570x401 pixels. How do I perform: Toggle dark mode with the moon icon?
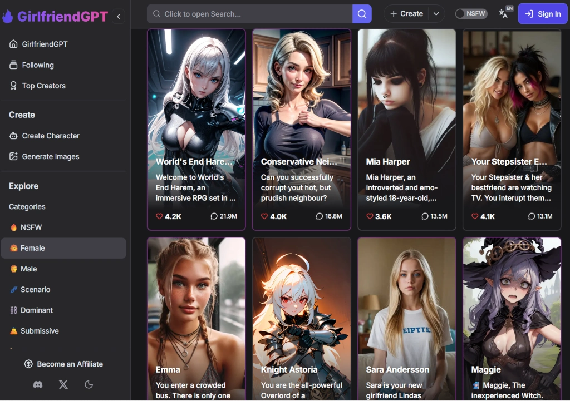click(89, 384)
